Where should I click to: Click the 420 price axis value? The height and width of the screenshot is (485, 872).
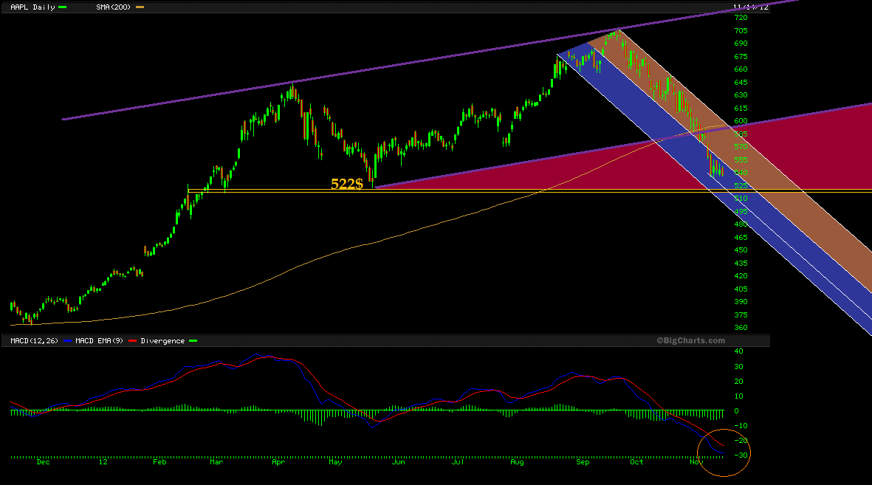point(741,276)
